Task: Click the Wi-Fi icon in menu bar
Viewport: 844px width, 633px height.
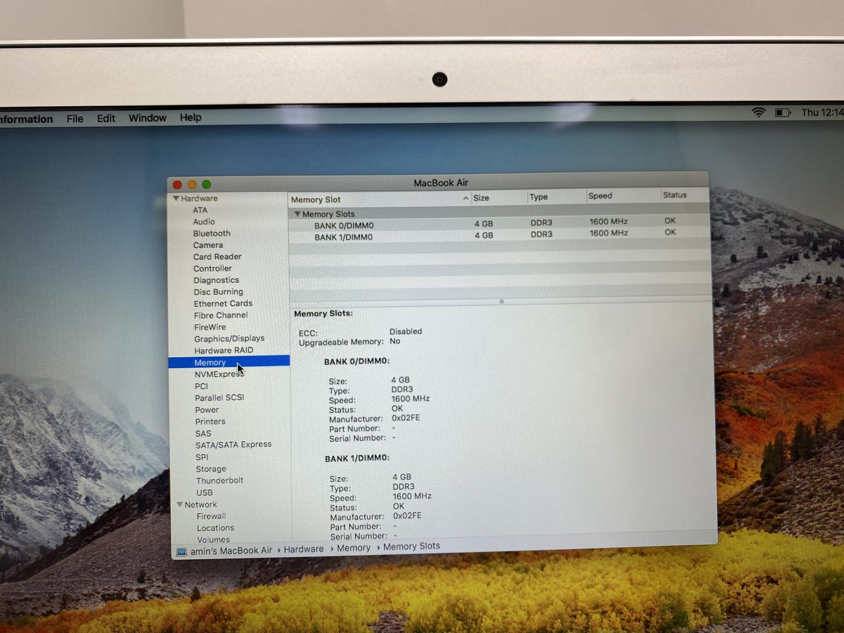Action: [758, 113]
